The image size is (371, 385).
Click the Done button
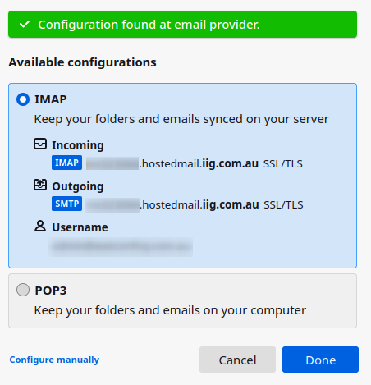tap(320, 360)
